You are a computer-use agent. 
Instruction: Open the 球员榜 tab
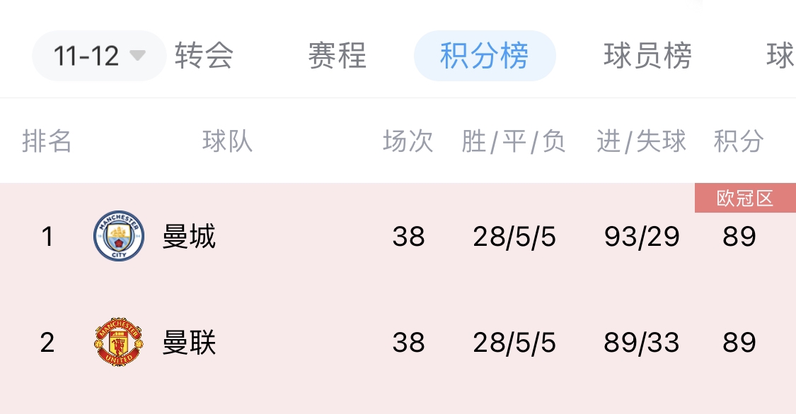tap(647, 56)
